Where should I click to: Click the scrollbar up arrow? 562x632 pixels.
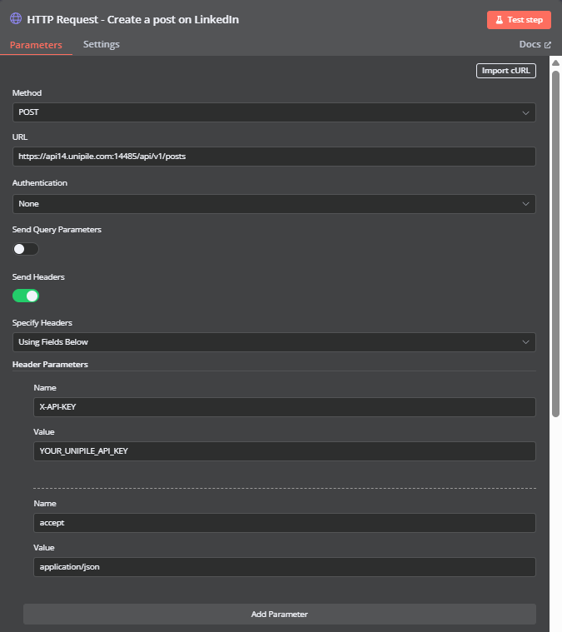click(x=555, y=62)
